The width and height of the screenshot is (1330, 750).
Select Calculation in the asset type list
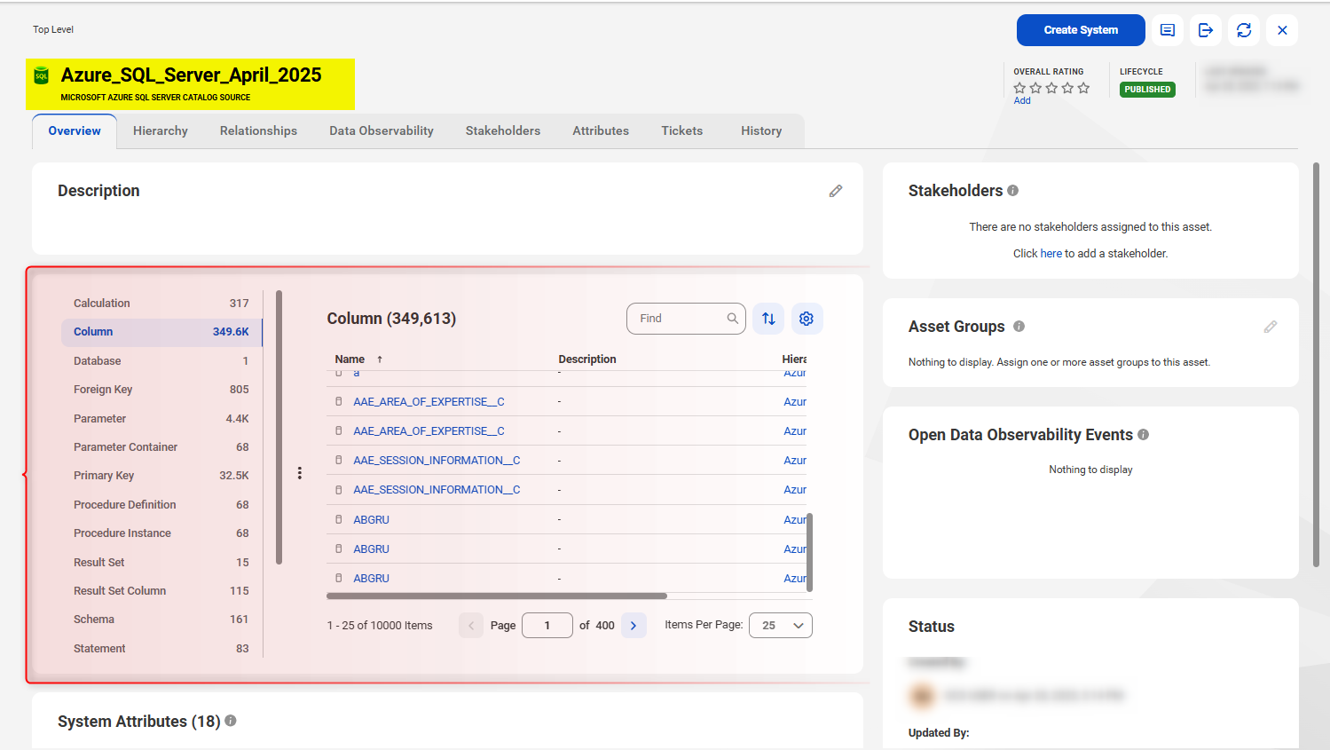pos(161,304)
